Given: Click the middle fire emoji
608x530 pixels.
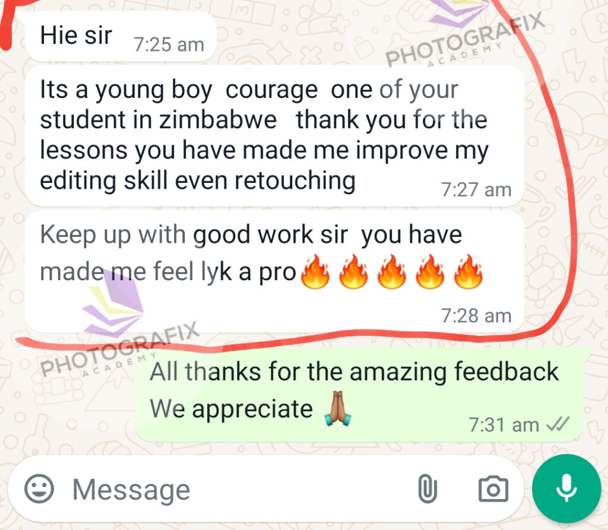Looking at the screenshot, I should click(392, 272).
